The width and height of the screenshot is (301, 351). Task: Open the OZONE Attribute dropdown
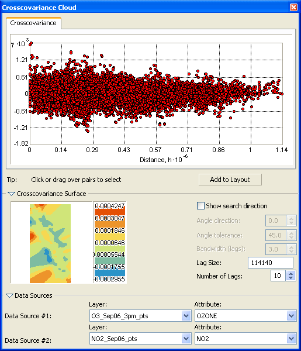coord(291,316)
